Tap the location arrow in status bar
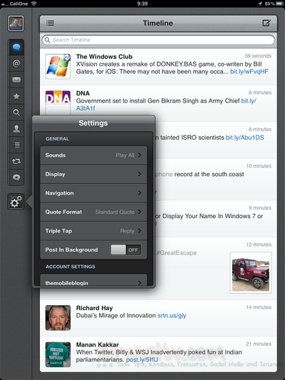Screen dimensions: 285x380 click(260, 4)
